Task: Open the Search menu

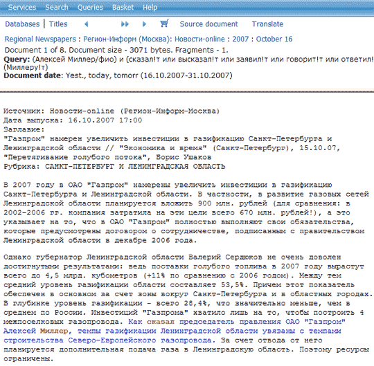Action: click(x=57, y=8)
